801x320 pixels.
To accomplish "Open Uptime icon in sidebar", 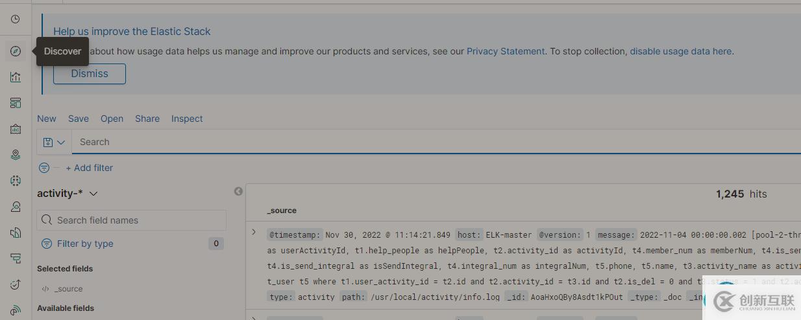I will [x=16, y=284].
